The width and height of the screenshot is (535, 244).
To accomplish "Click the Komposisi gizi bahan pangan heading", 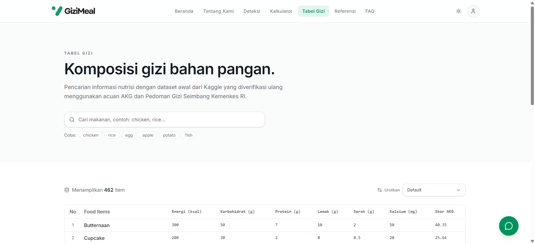I will [x=169, y=69].
